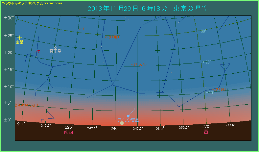Click the yellow Venus star marker

(x=19, y=38)
